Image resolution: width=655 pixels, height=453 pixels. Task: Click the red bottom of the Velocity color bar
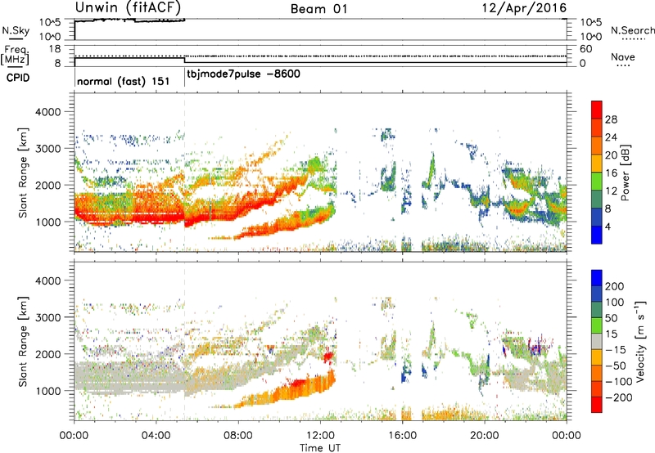[597, 405]
